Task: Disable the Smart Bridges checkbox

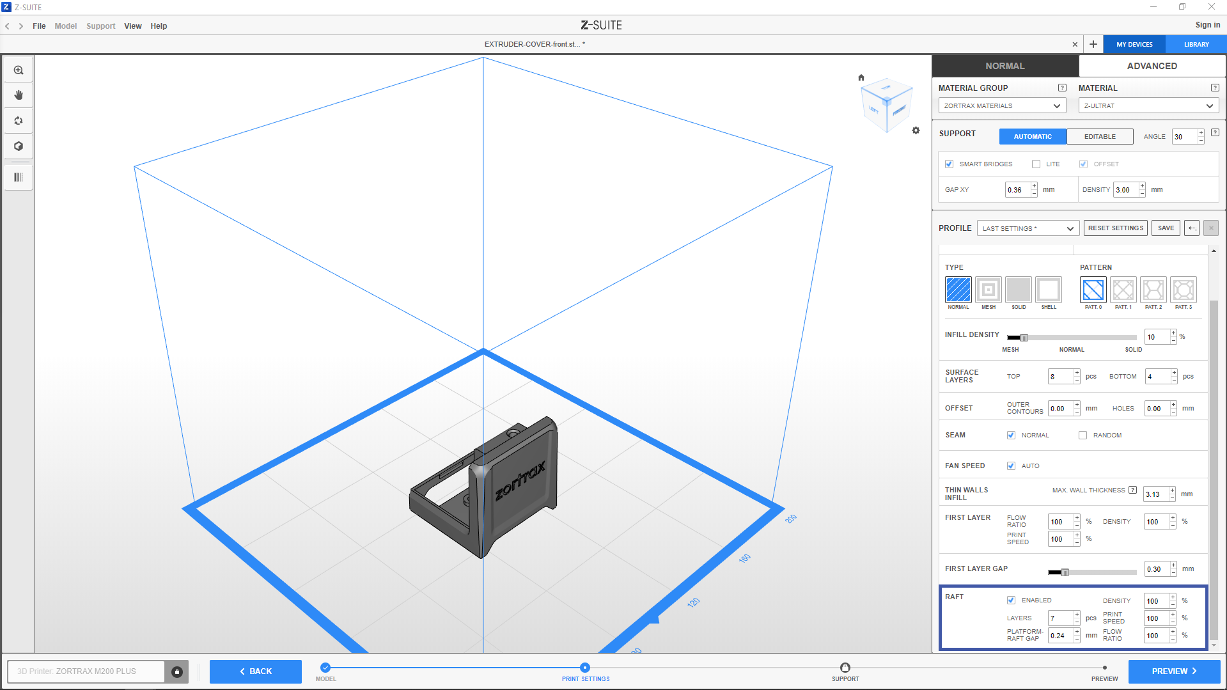Action: 950,164
